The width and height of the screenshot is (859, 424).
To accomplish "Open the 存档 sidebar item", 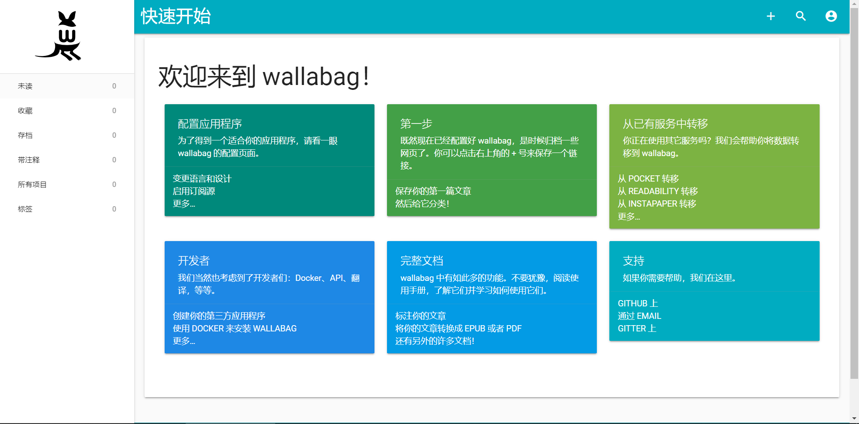I will (67, 135).
